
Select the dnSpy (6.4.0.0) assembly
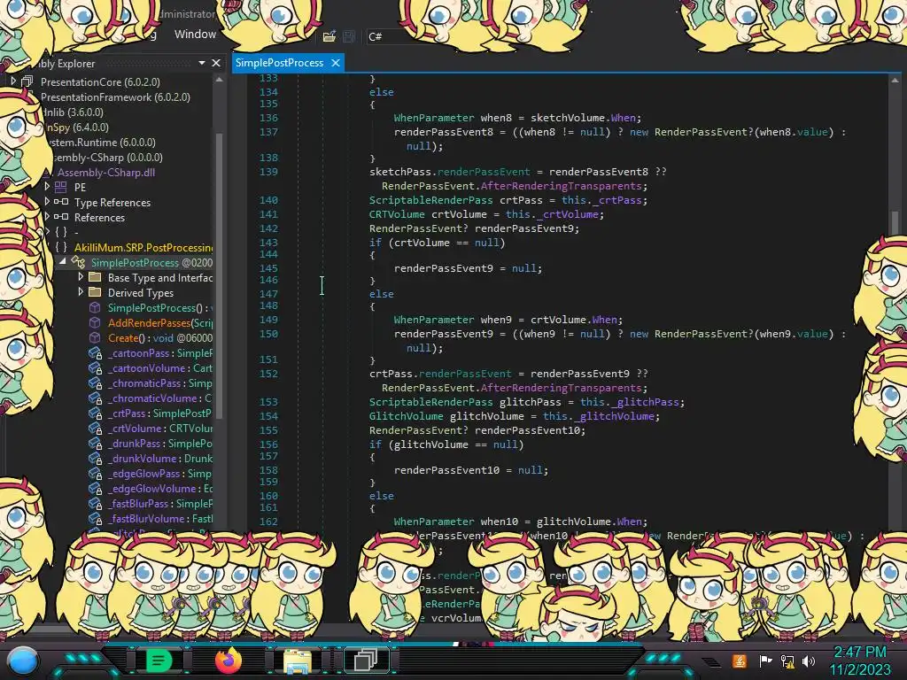(77, 127)
